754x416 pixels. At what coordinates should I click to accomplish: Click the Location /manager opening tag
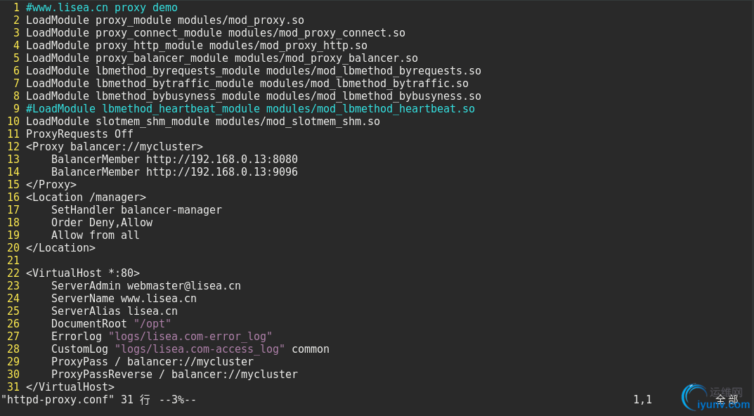[86, 197]
